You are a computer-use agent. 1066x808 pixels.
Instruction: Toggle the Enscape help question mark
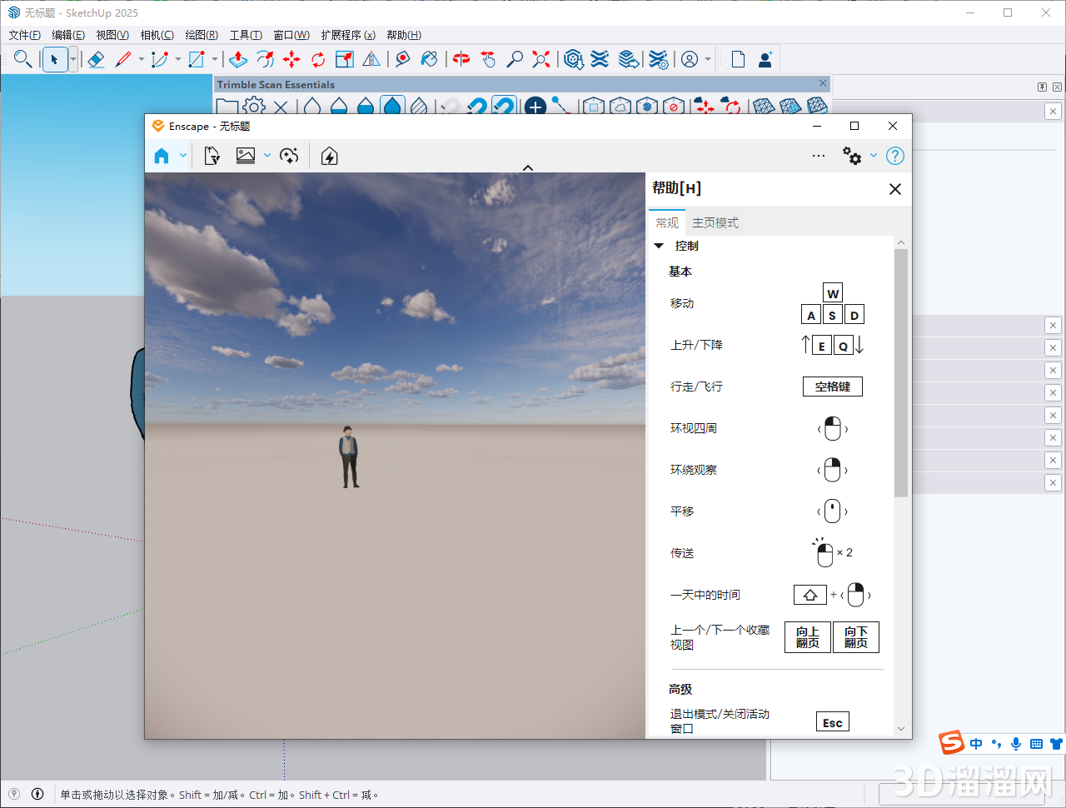894,156
